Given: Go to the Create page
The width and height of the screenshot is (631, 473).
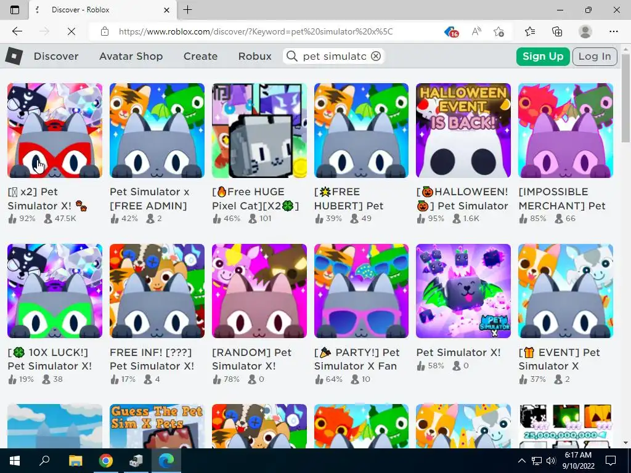Looking at the screenshot, I should coord(200,56).
